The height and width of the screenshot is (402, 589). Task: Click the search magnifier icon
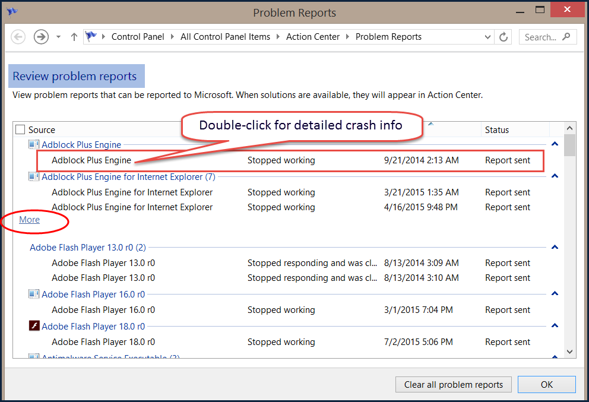tap(566, 37)
